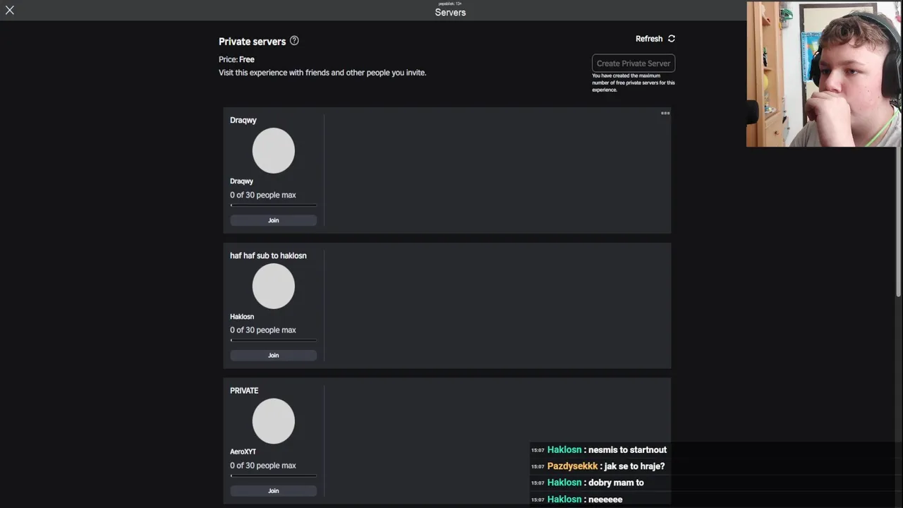Click the capacity bar of the PRIVATE server
The image size is (903, 508).
(274, 476)
